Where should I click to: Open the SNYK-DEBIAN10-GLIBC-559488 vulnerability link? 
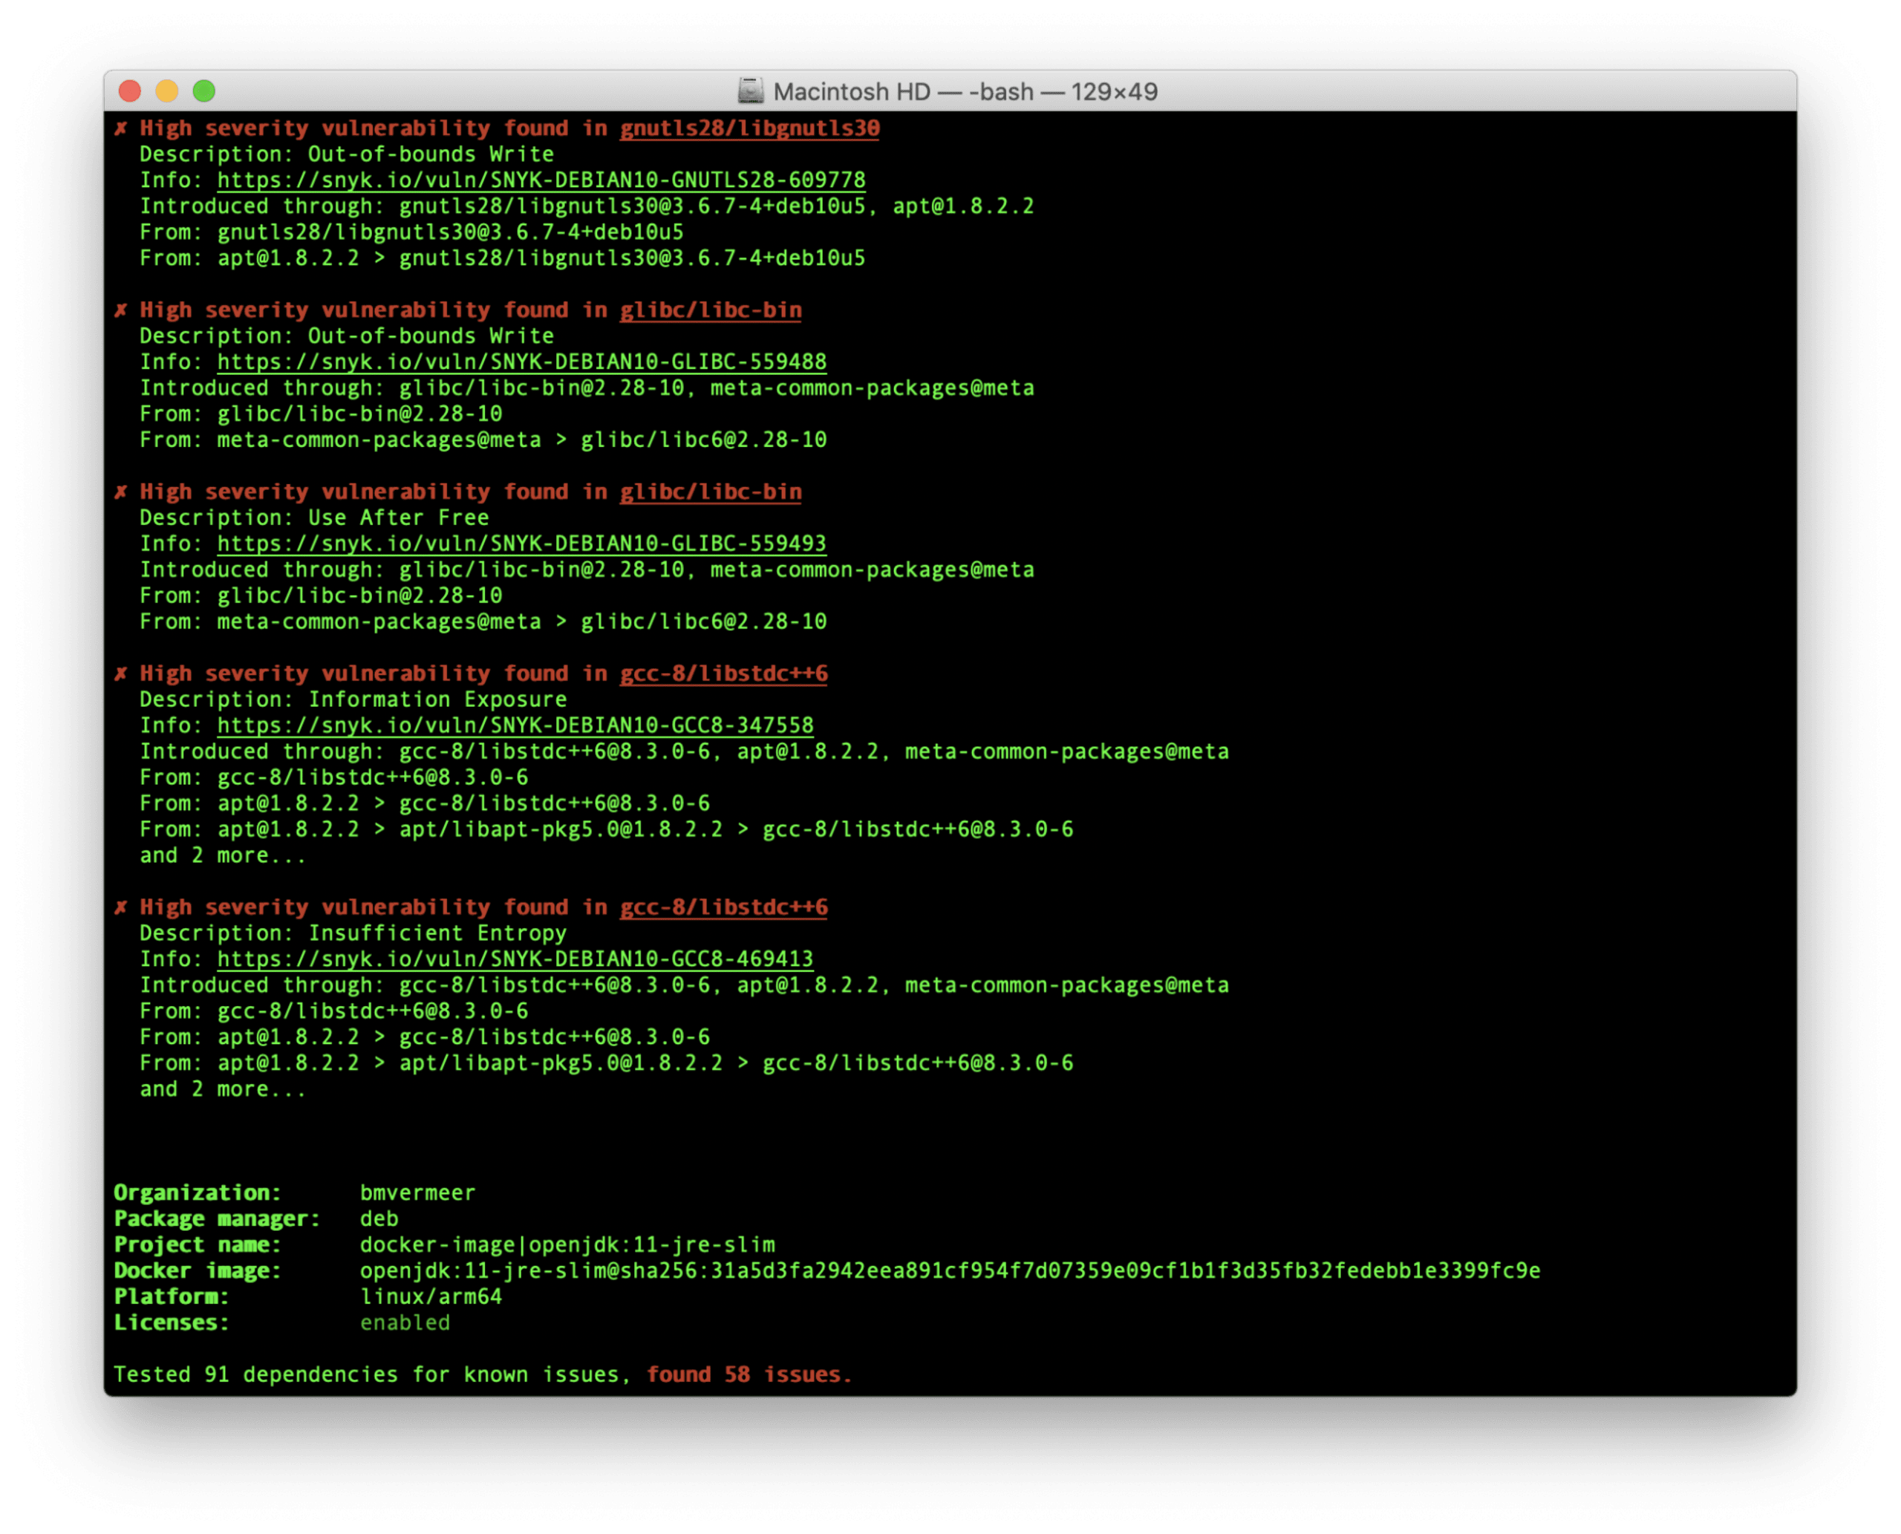coord(521,362)
